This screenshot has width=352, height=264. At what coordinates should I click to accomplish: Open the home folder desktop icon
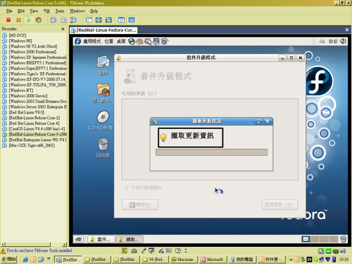(103, 93)
